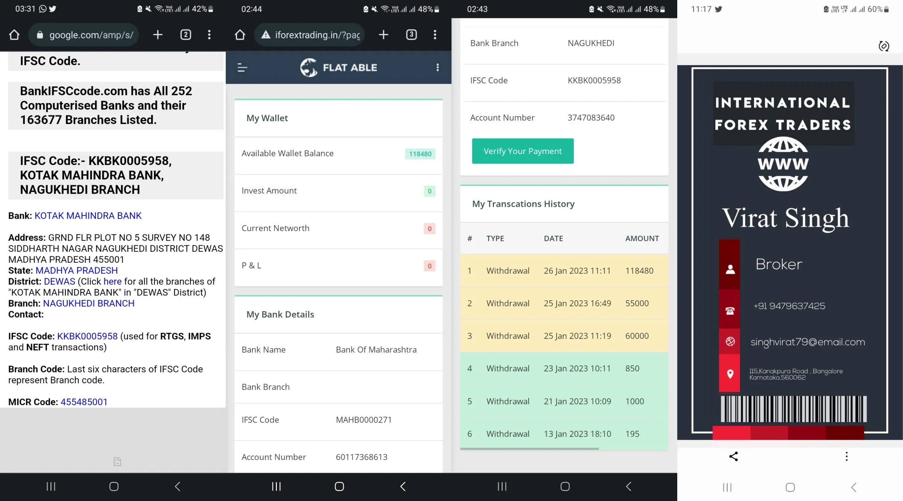Image resolution: width=903 pixels, height=501 pixels.
Task: Select withdrawal row with amount 55000
Action: [564, 303]
